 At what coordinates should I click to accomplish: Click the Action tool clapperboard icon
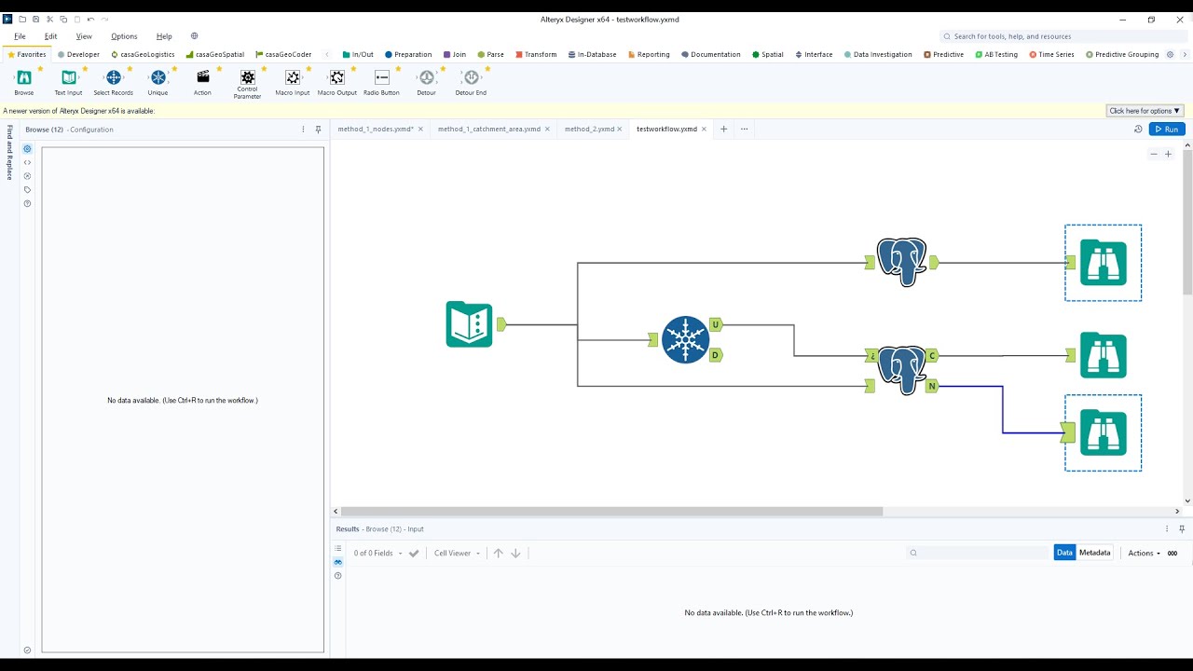pyautogui.click(x=202, y=77)
